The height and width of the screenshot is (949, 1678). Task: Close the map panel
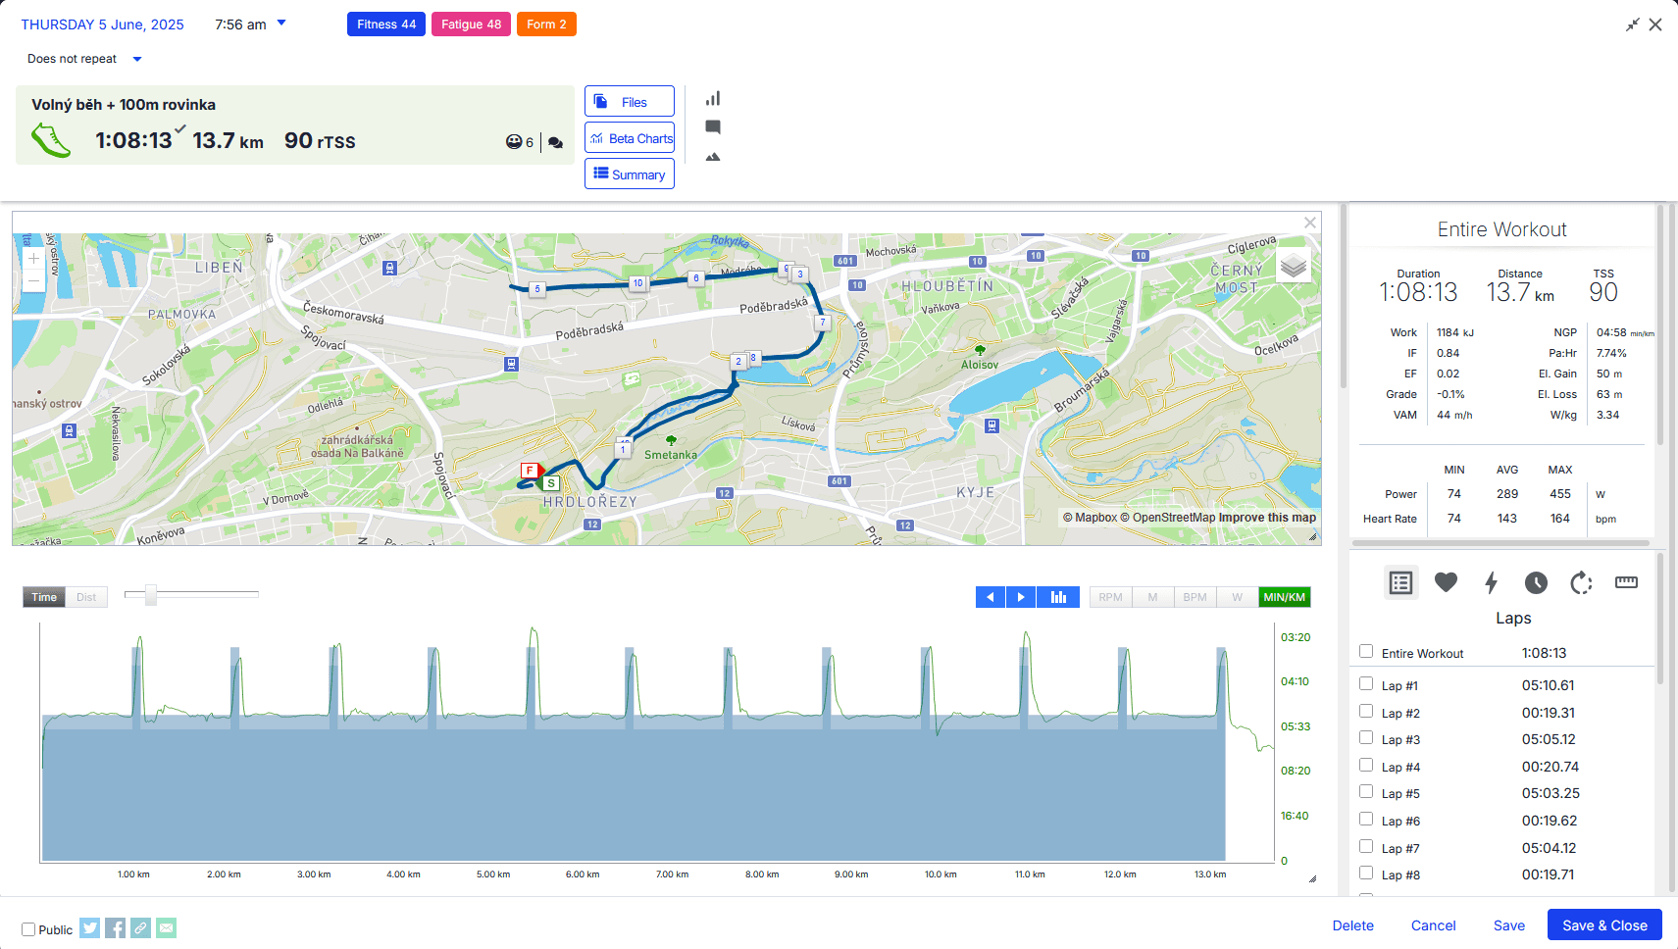click(1310, 223)
